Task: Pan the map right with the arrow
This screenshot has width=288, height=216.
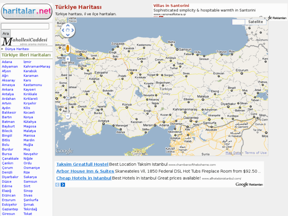Action: coord(72,30)
